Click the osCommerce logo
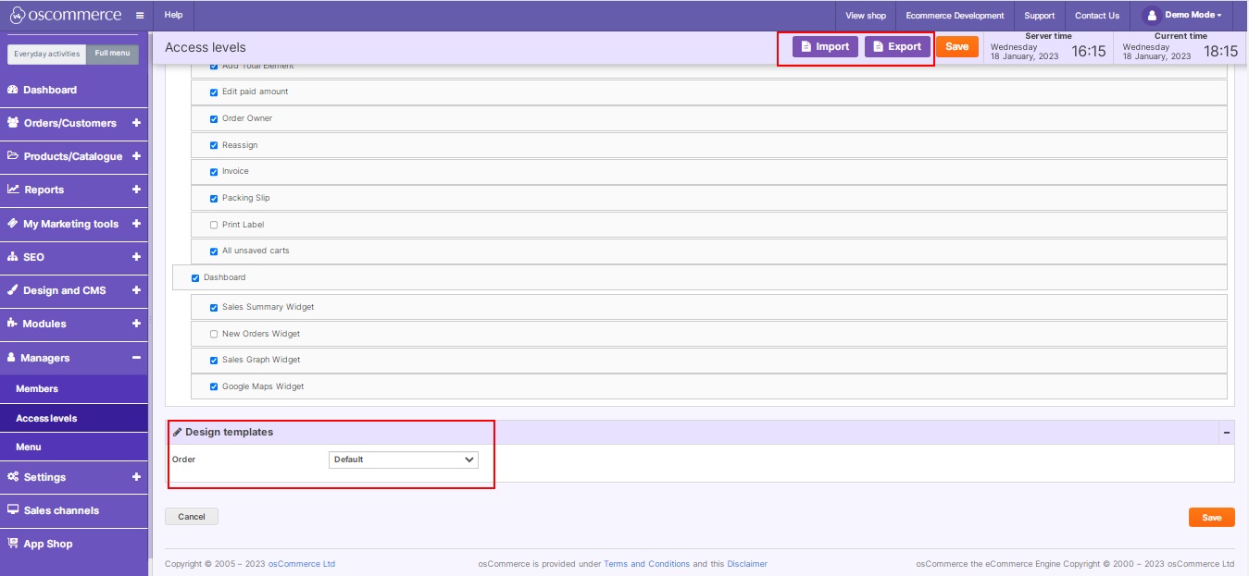This screenshot has width=1249, height=576. tap(65, 15)
